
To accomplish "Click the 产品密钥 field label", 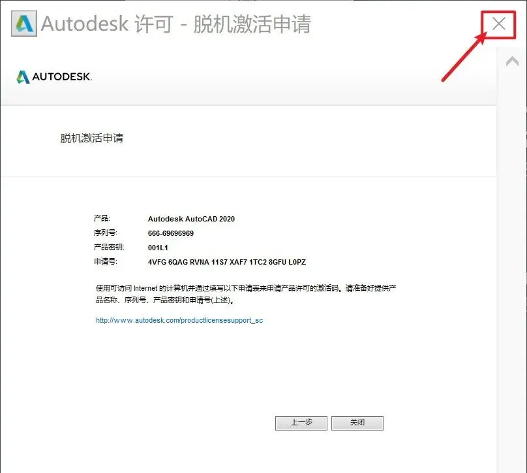I will (x=109, y=247).
